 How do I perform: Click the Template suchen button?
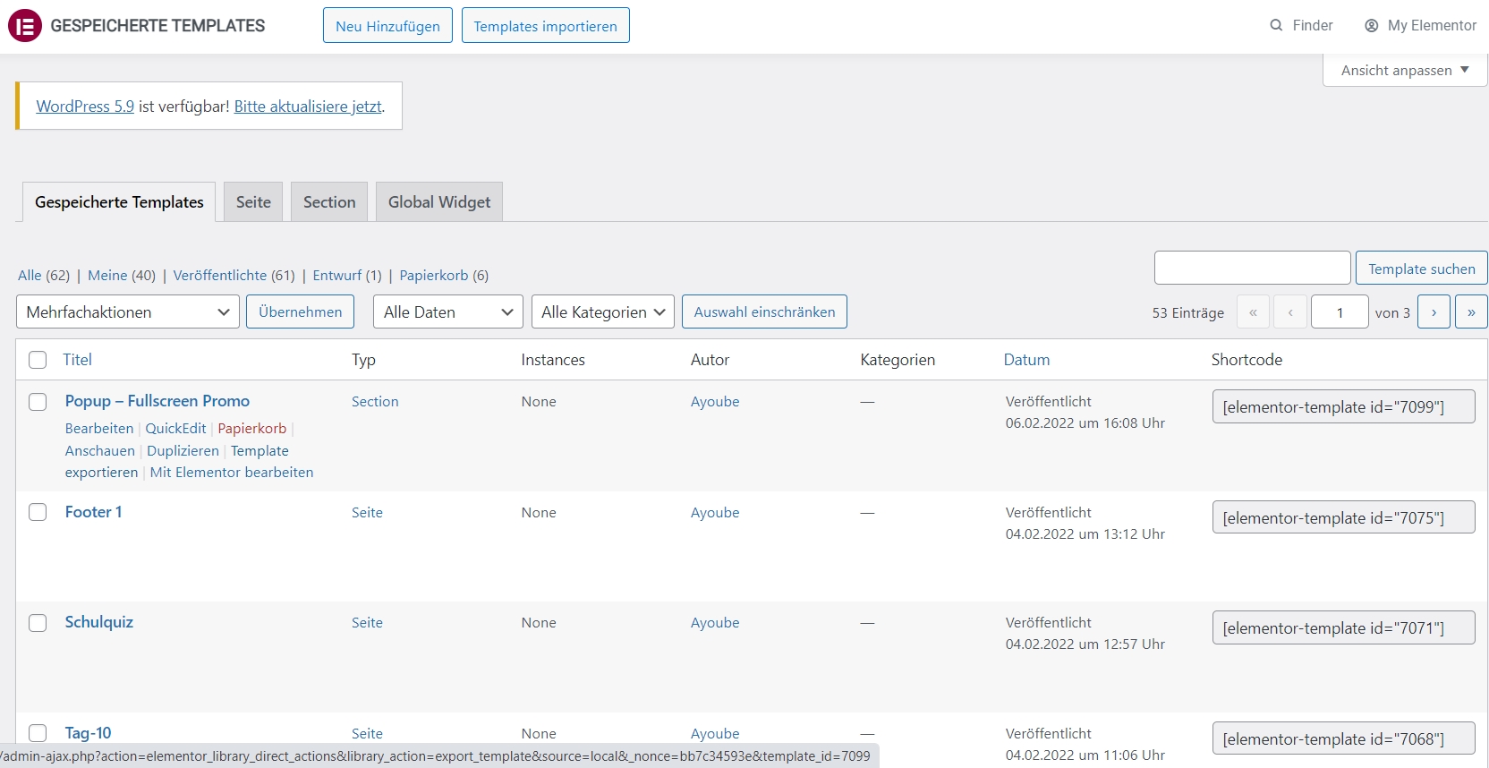pos(1422,269)
